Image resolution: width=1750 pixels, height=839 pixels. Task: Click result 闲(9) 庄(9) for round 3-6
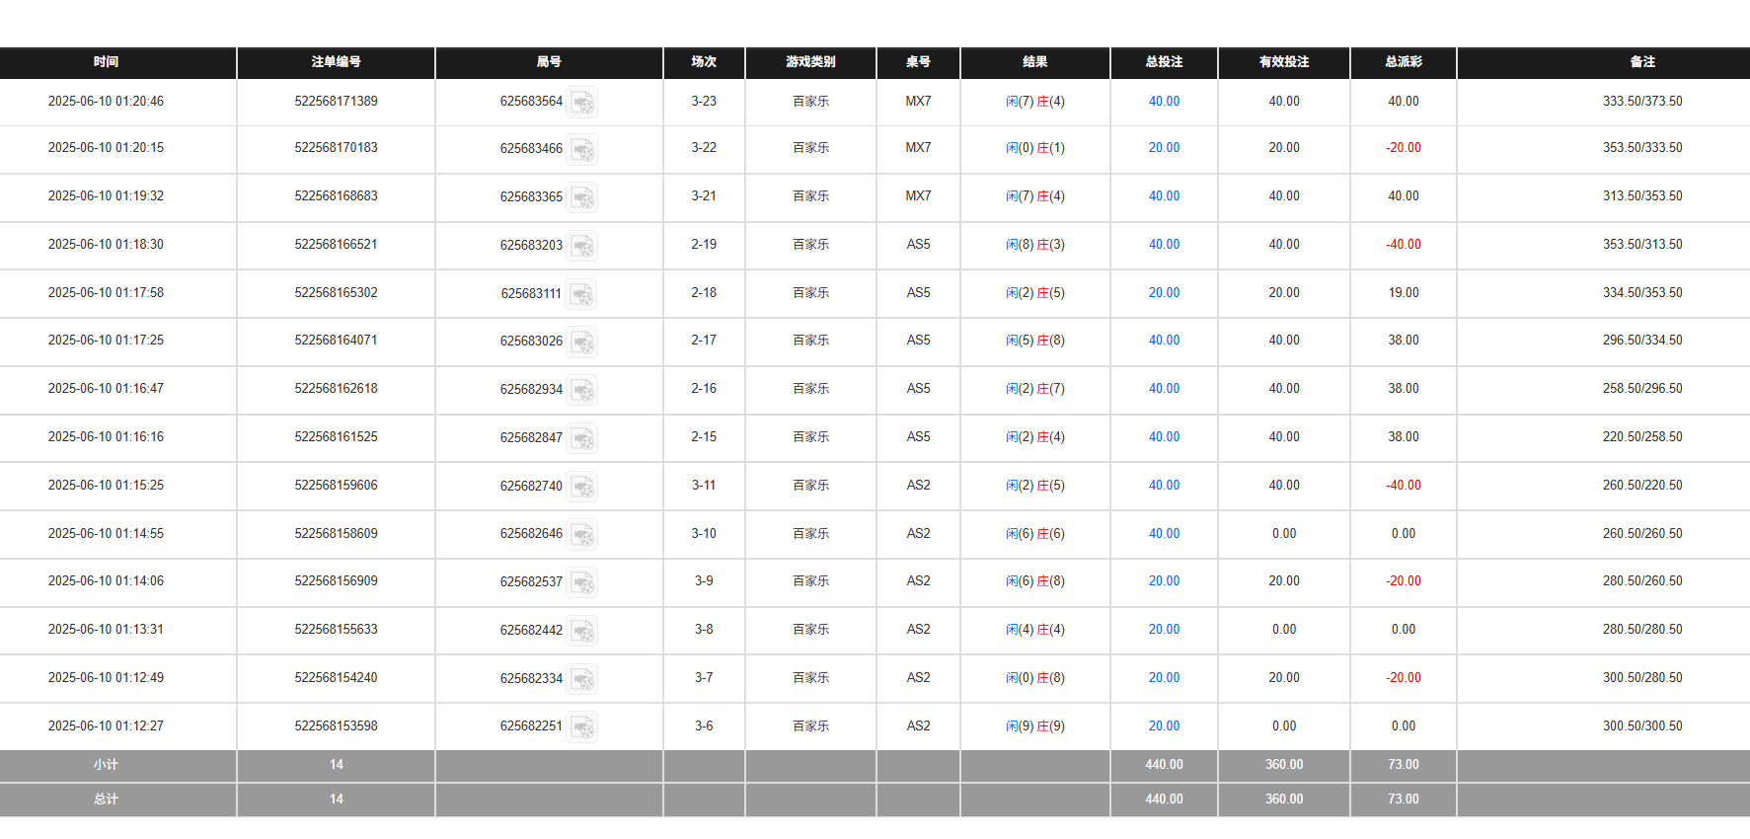point(1034,726)
